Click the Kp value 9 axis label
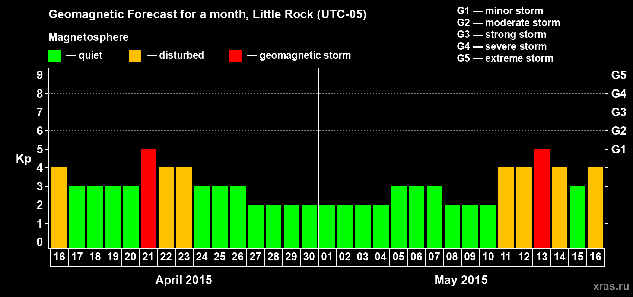Screen dimensions: 633x297 click(40, 75)
